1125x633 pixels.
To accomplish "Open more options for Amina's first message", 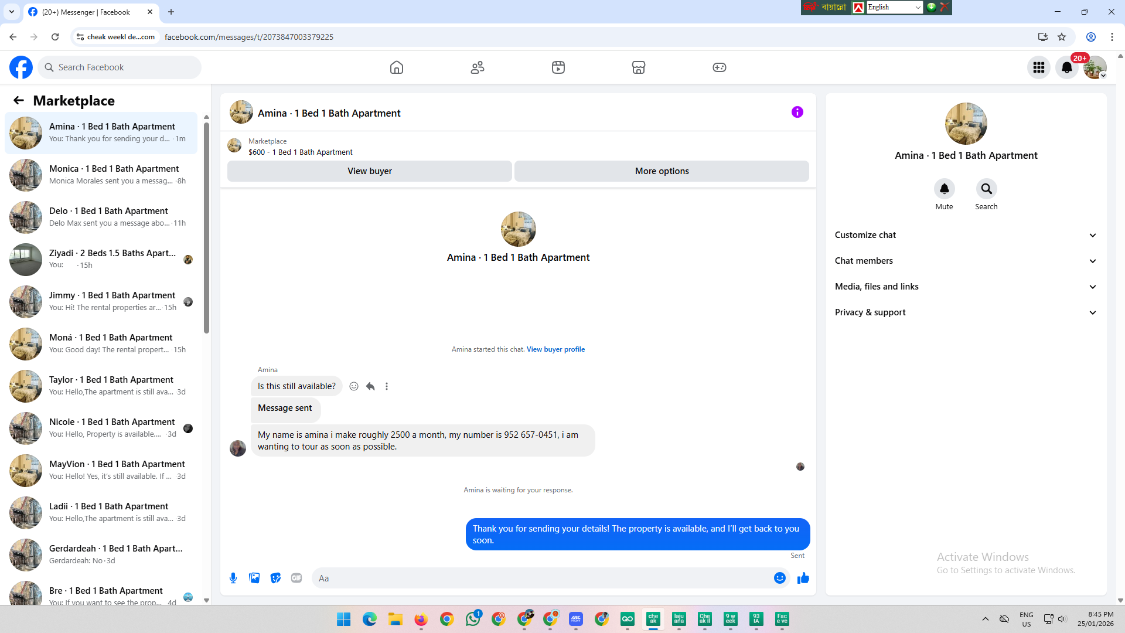I will (x=387, y=386).
